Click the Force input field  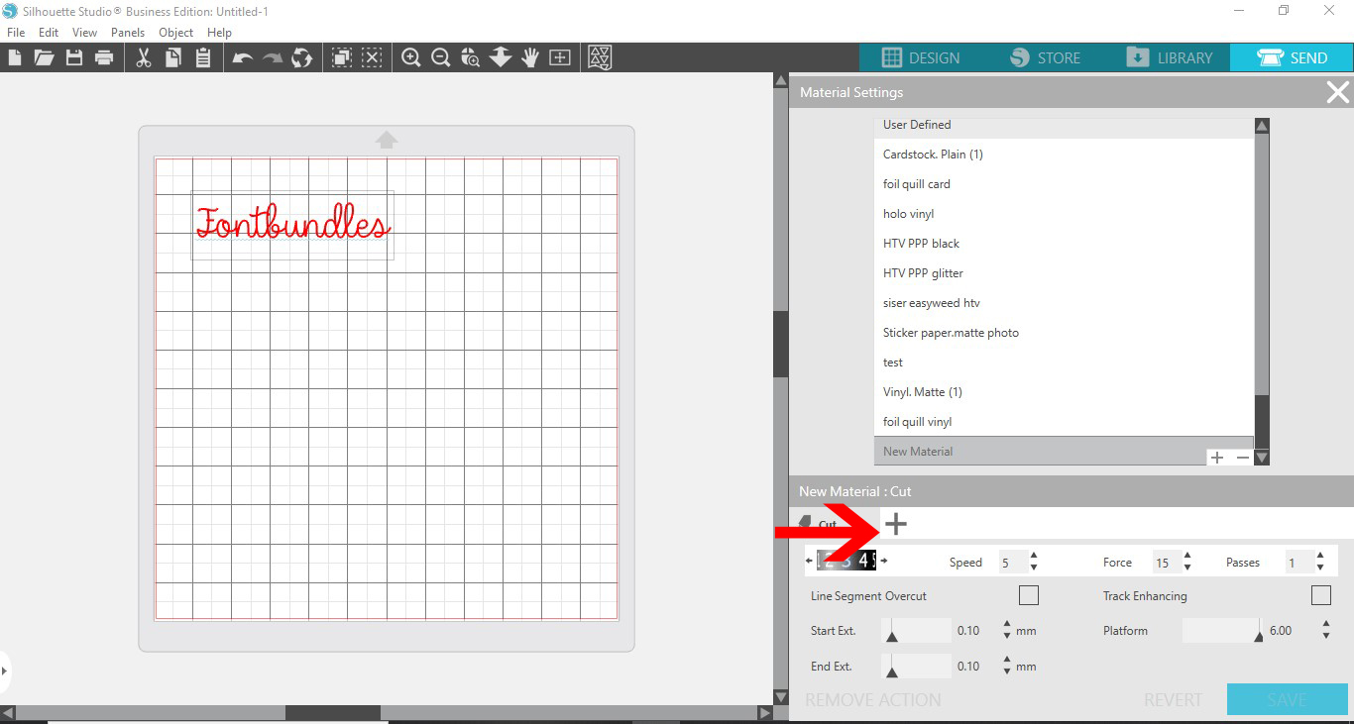[x=1165, y=562]
